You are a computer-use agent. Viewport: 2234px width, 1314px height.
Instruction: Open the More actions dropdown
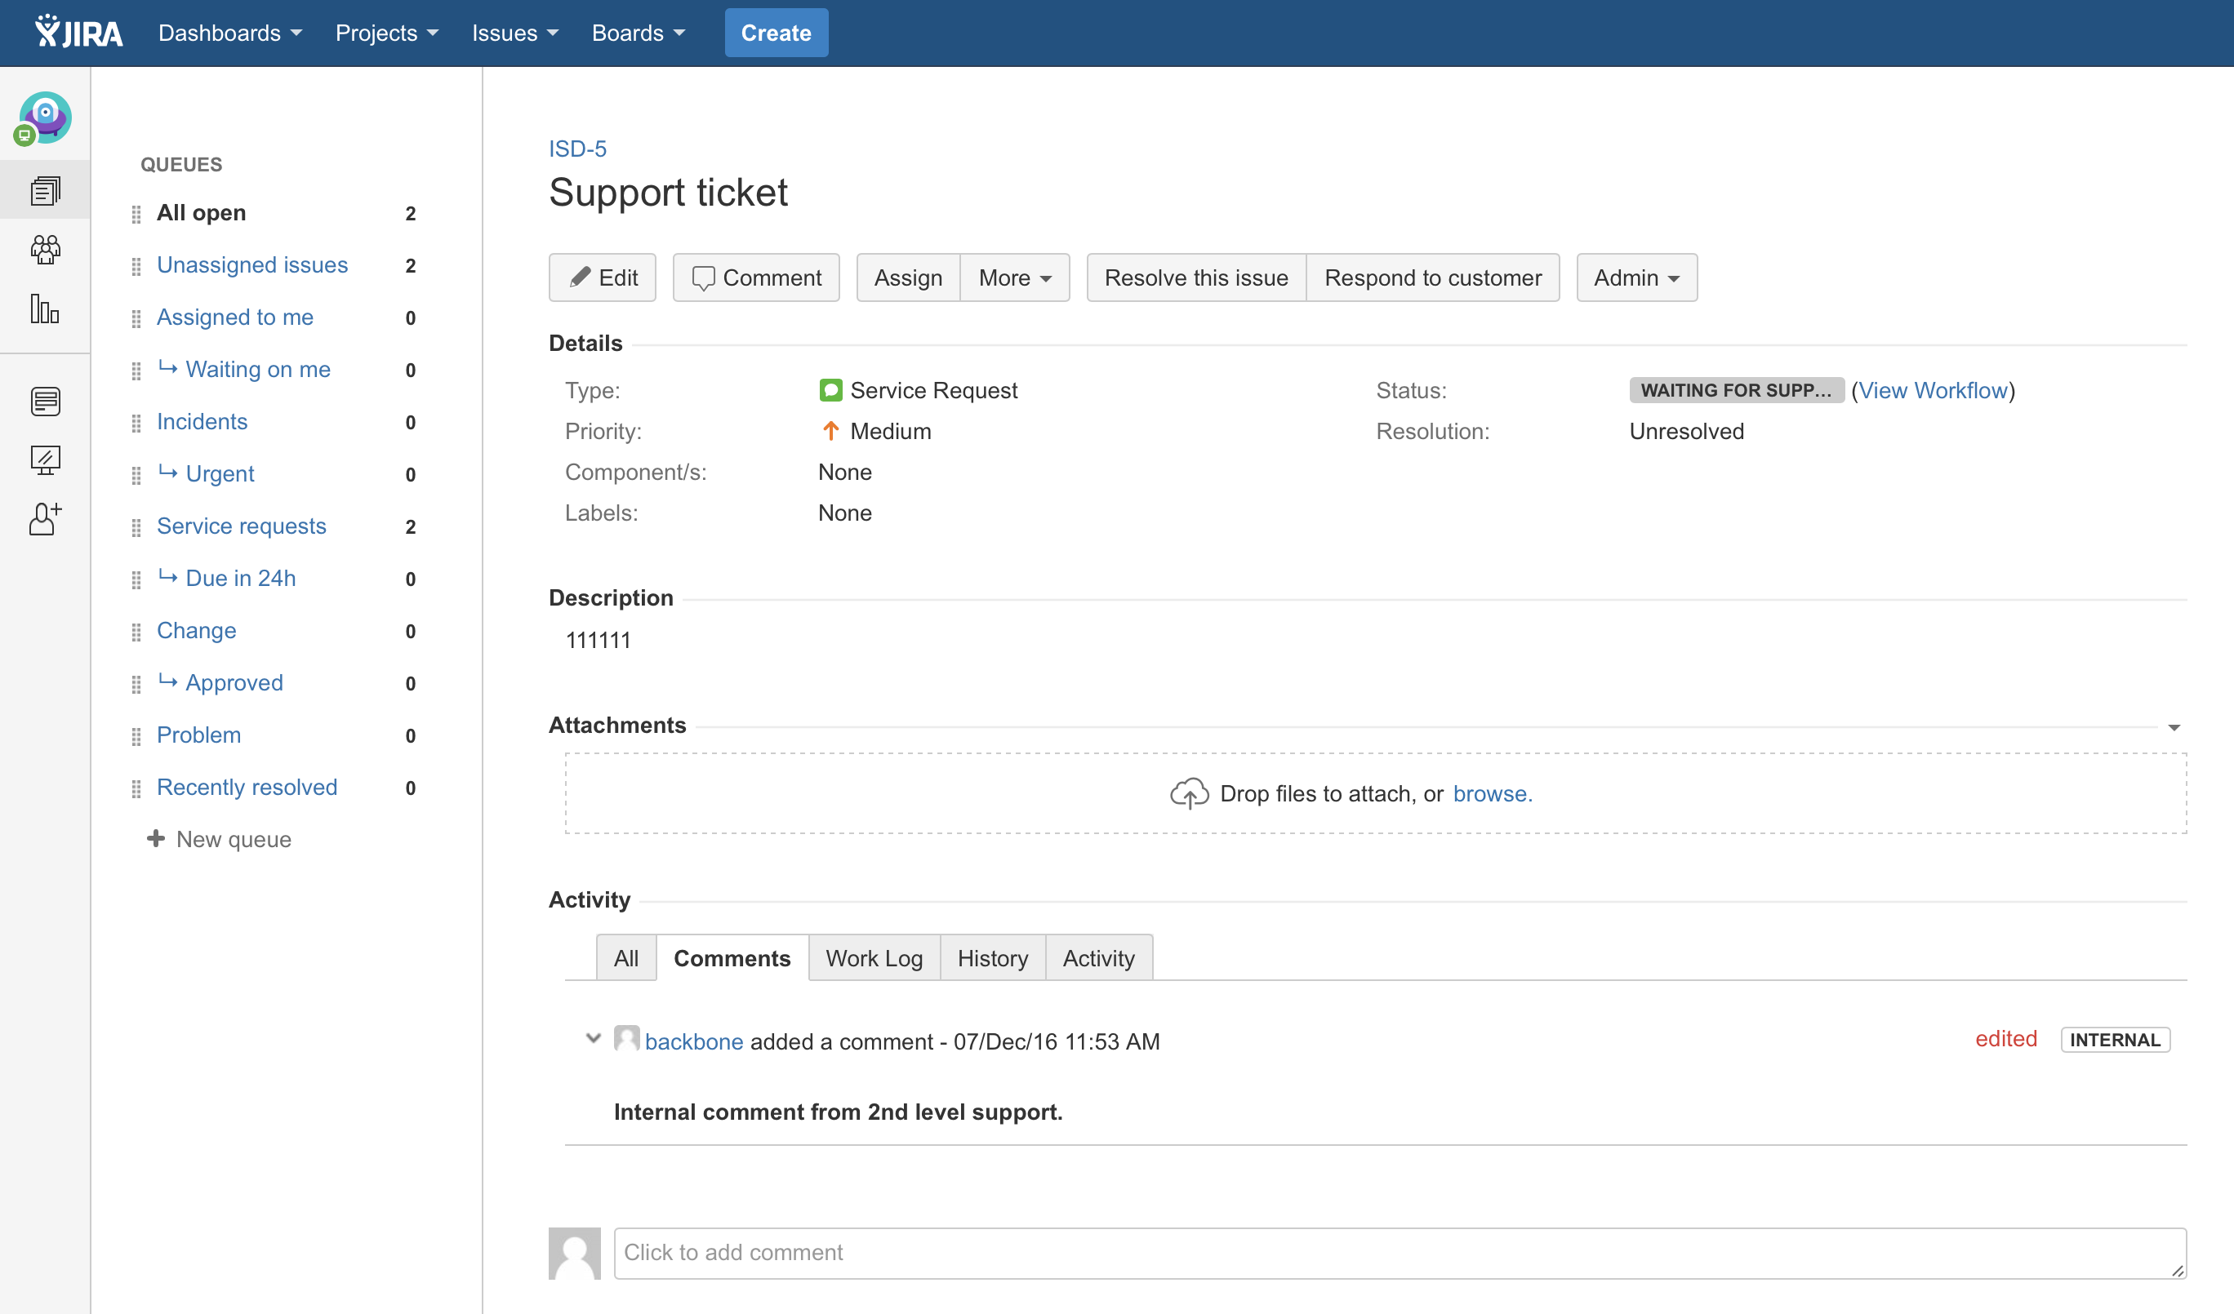coord(1015,277)
